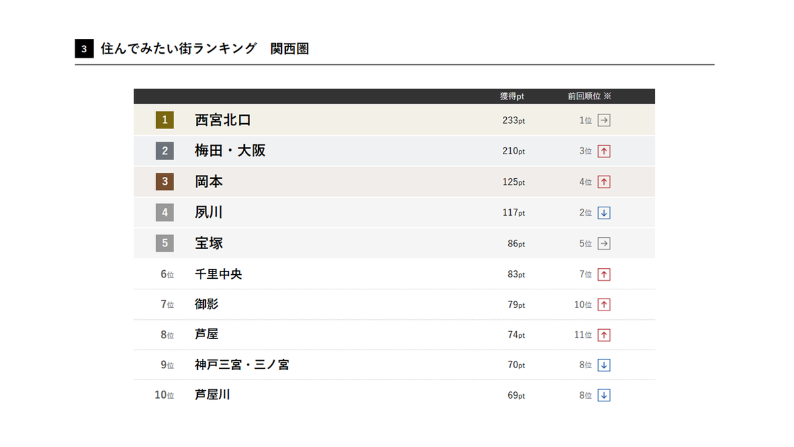Image resolution: width=794 pixels, height=447 pixels.
Task: Click the 住んでみたい街ランキング 関西圏 heading
Action: pyautogui.click(x=204, y=49)
